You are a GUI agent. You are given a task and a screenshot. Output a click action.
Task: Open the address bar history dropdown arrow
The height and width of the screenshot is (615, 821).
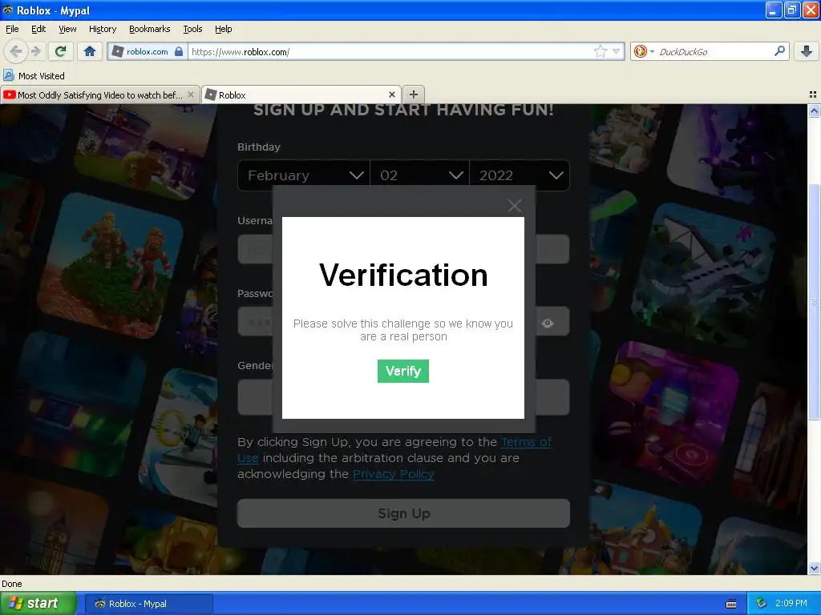point(617,51)
